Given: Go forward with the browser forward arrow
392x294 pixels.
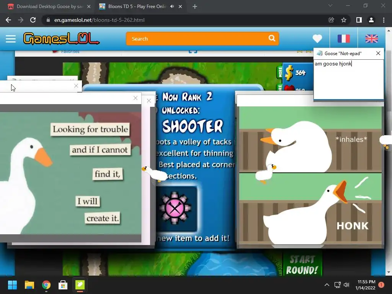Looking at the screenshot, I should click(x=21, y=20).
